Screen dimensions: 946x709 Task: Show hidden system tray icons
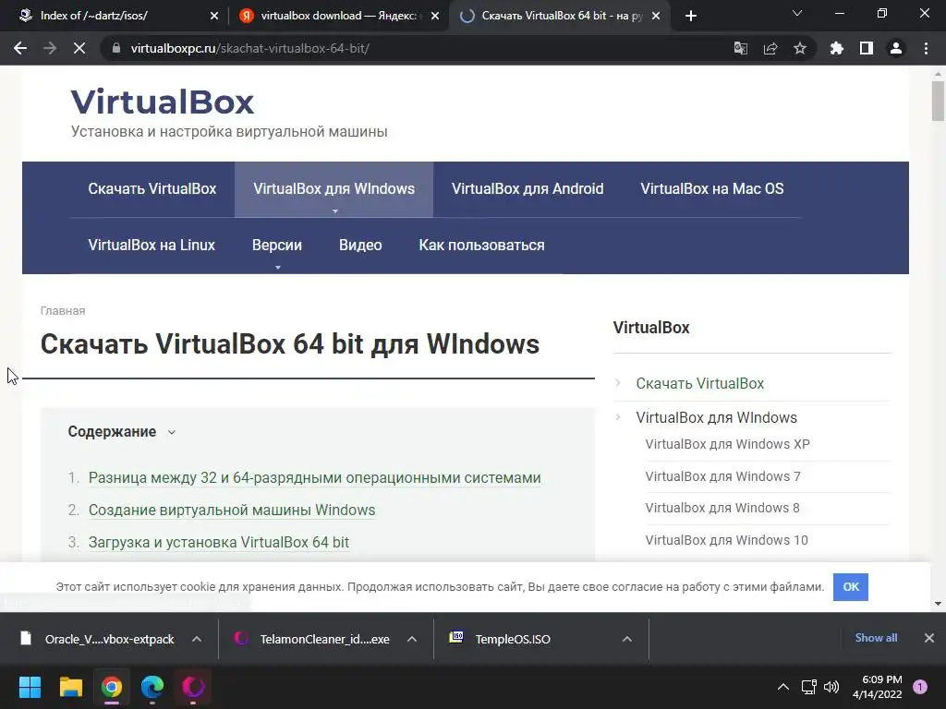tap(783, 687)
